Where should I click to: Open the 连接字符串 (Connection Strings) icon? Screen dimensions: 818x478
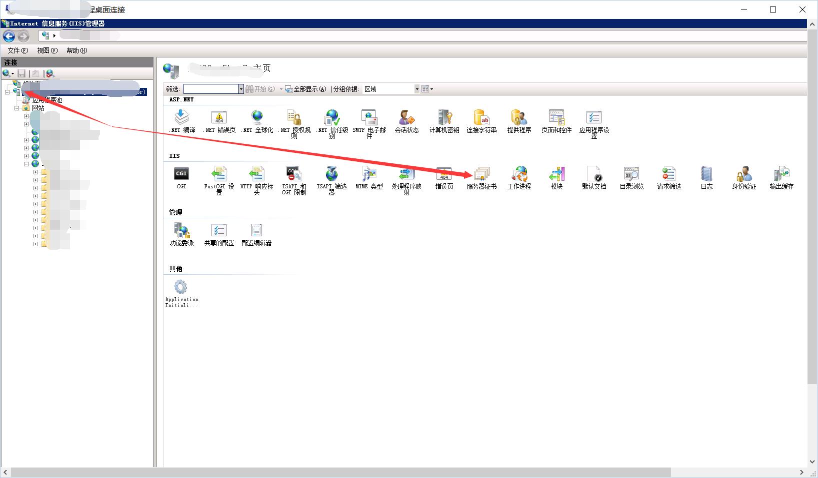tap(481, 118)
